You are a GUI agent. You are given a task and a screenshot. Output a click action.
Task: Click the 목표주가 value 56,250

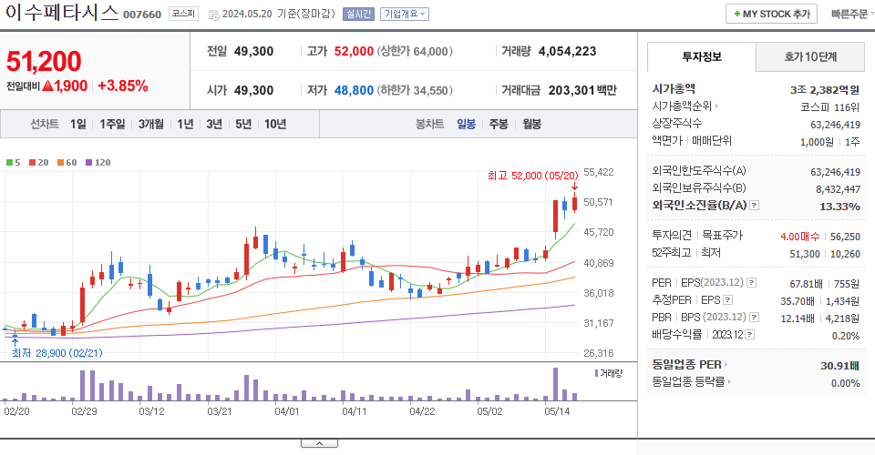(x=846, y=237)
